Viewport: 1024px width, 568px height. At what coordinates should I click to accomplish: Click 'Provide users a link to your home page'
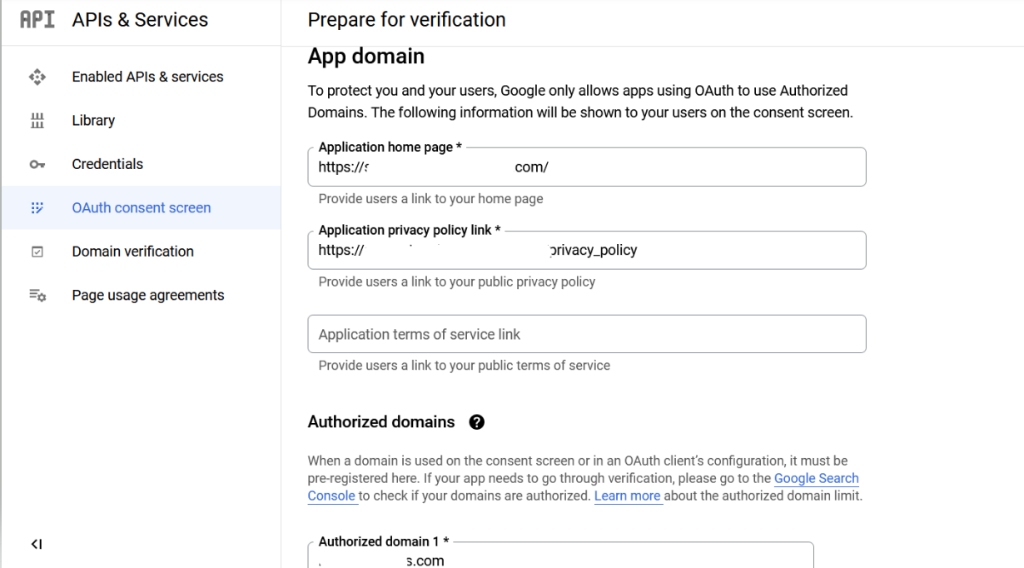click(430, 199)
